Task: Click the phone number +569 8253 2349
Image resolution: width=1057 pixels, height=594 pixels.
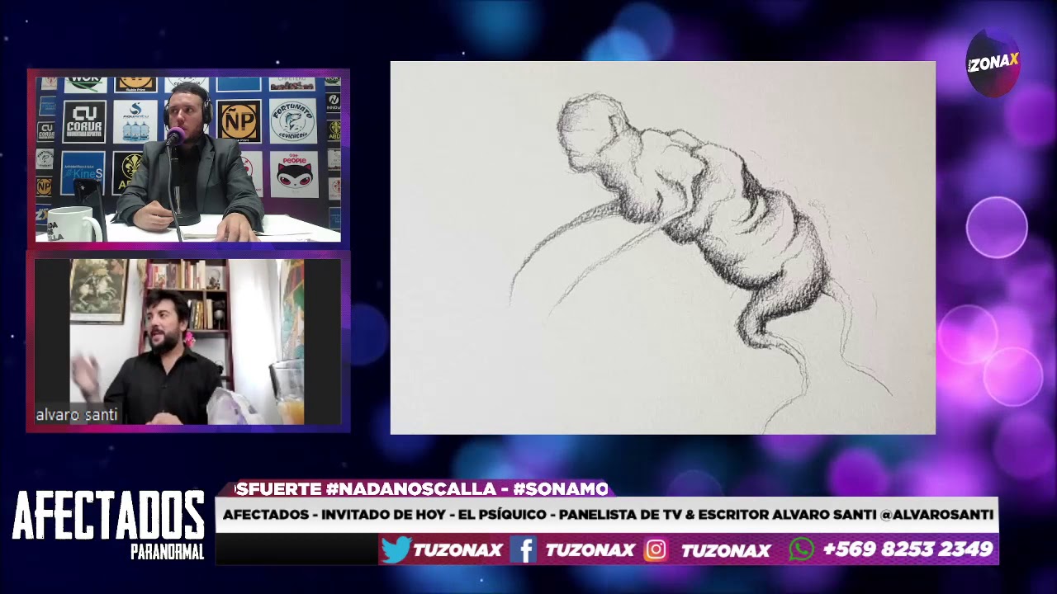Action: [x=908, y=549]
